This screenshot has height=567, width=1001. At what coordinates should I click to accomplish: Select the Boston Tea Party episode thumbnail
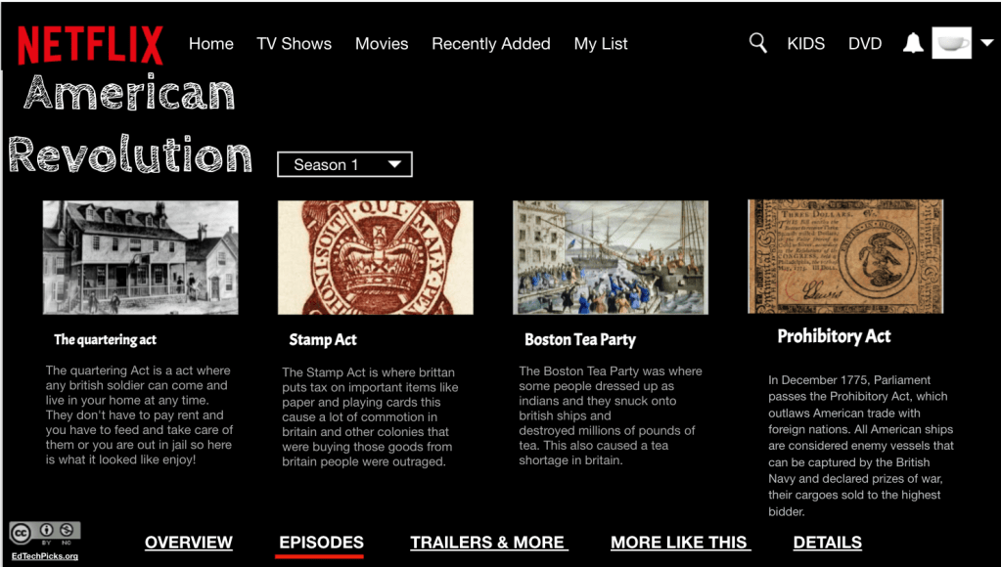point(611,258)
